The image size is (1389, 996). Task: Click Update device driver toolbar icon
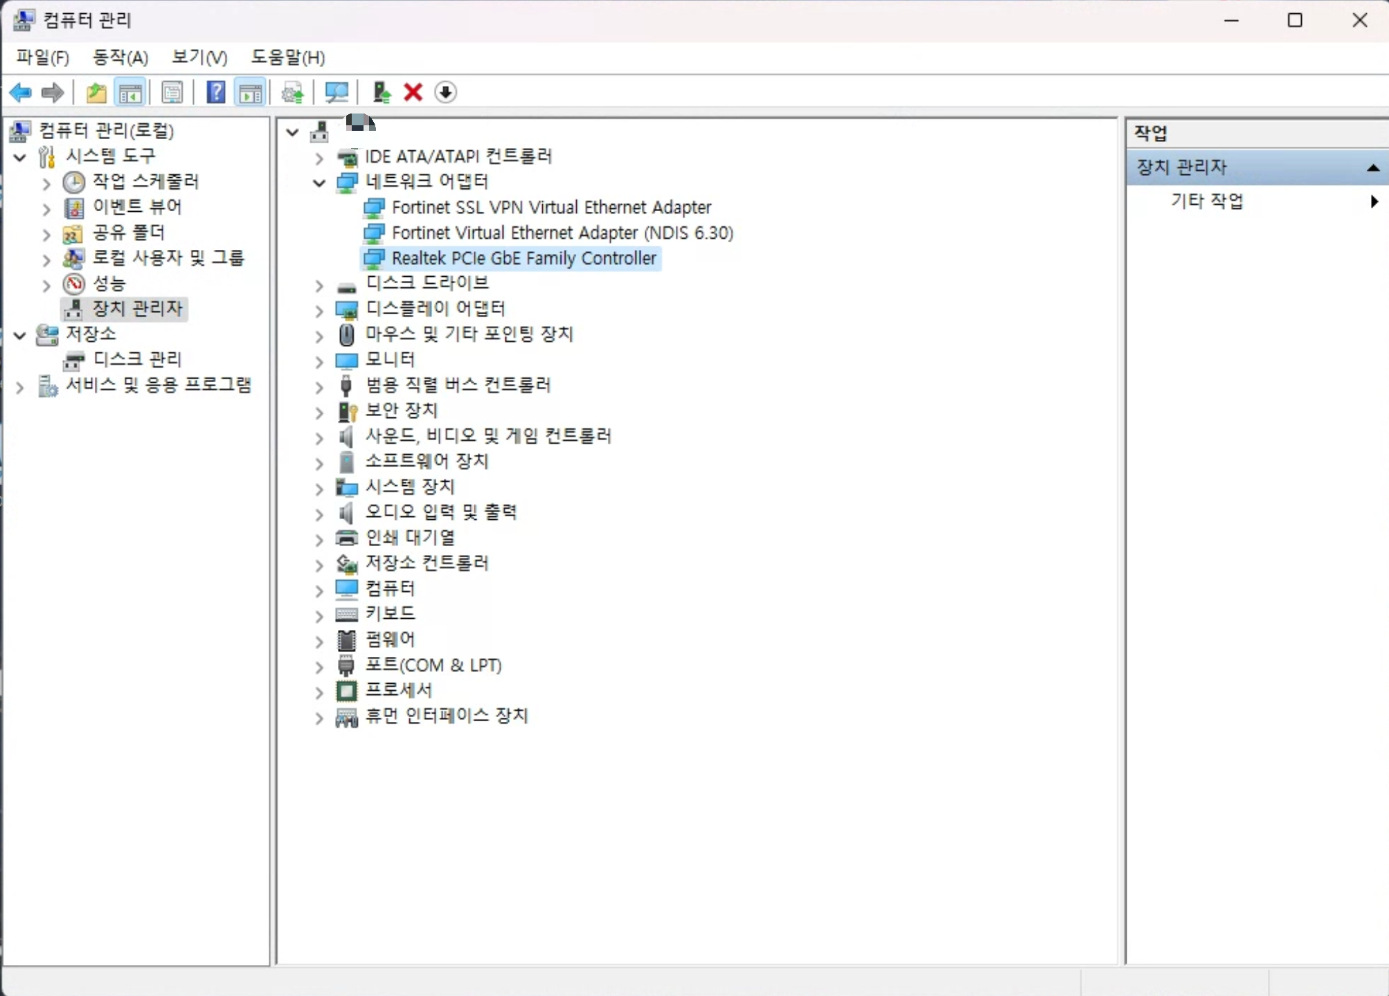(x=382, y=92)
